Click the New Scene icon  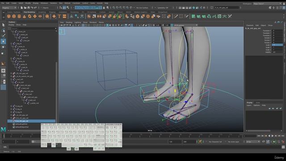point(22,8)
